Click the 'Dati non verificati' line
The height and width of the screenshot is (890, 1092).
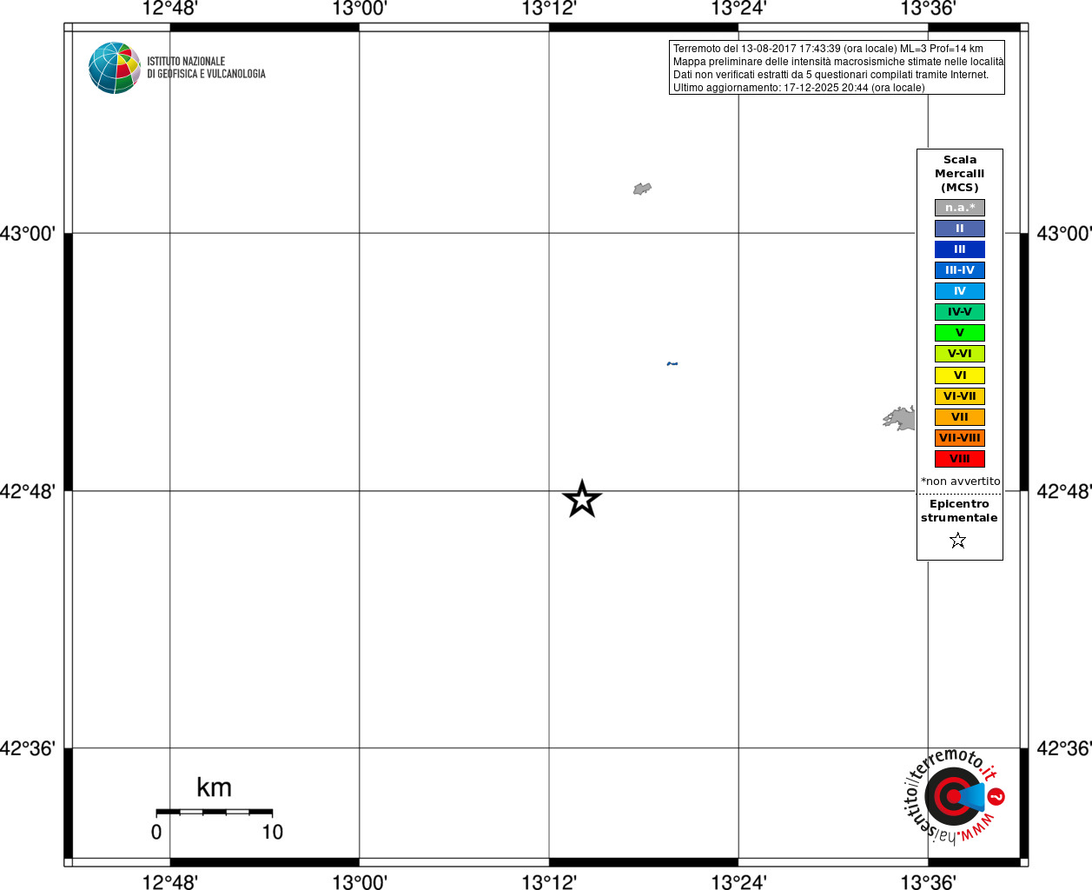point(831,75)
